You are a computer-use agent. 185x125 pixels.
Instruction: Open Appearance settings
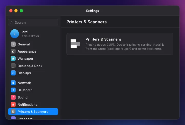pos(33,51)
